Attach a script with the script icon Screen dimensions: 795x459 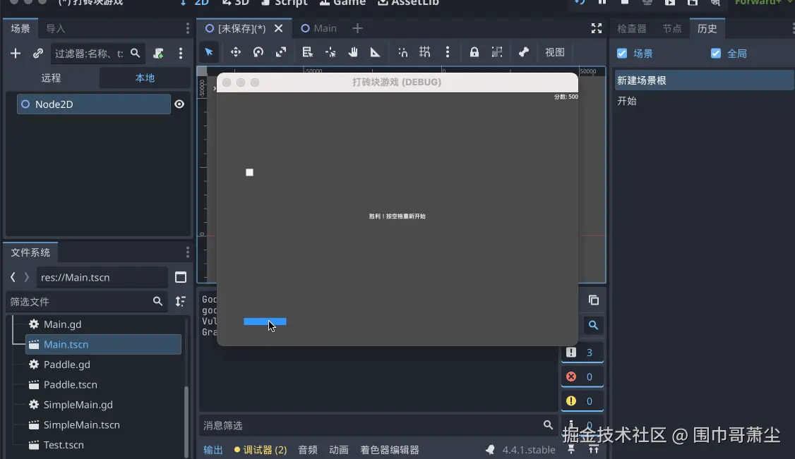point(158,53)
